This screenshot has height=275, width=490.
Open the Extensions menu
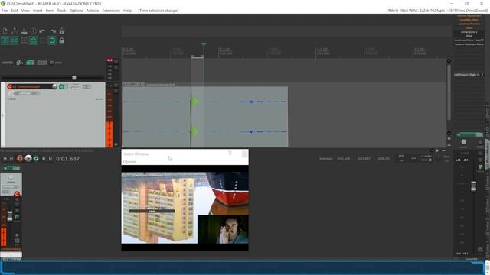(x=111, y=11)
